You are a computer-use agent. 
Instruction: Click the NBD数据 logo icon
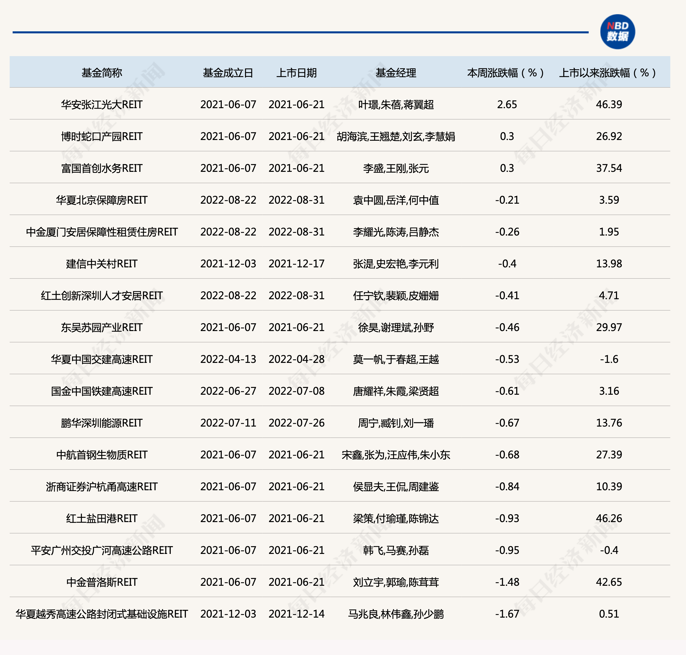617,32
